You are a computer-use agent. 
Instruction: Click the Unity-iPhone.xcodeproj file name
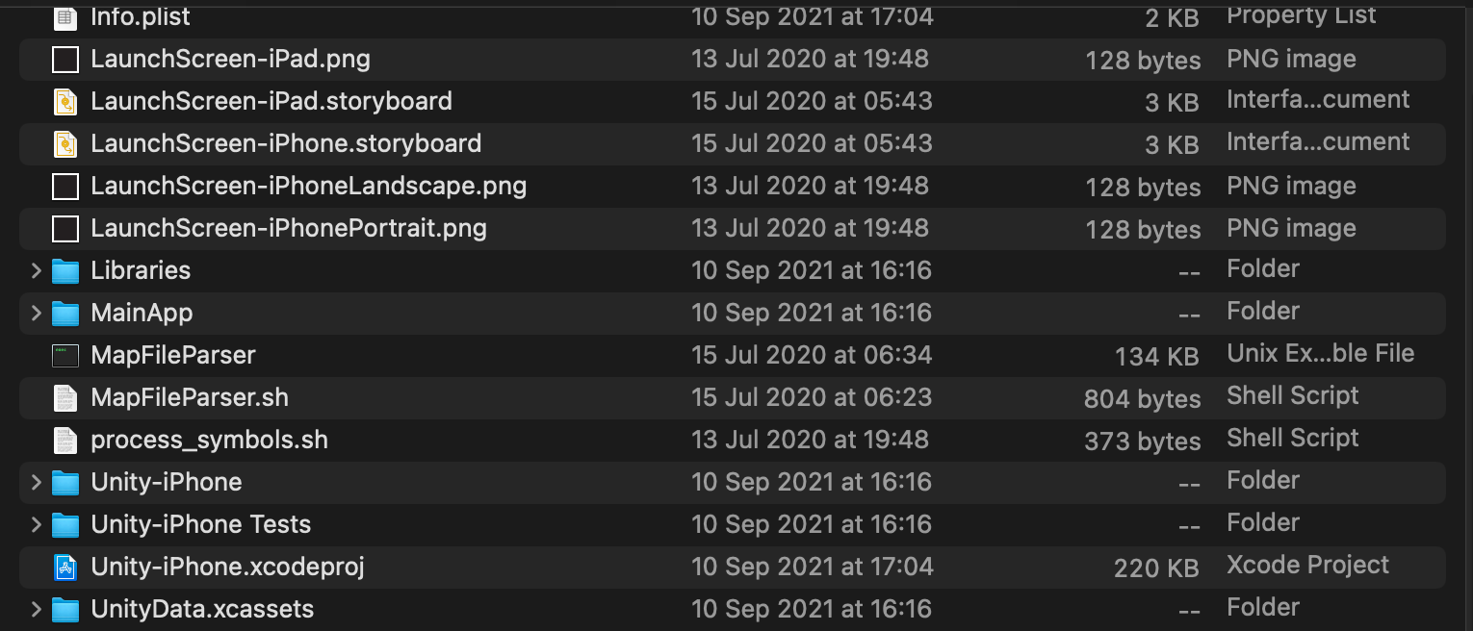pyautogui.click(x=227, y=567)
